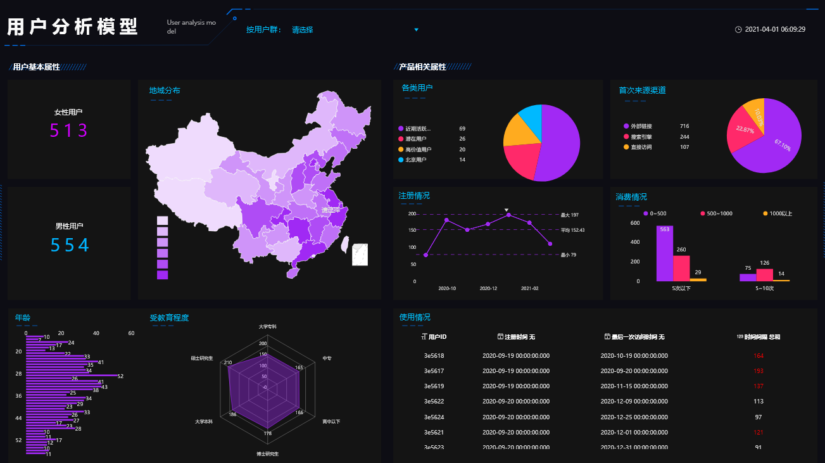Click the 硕士研究生 radar axis label
The height and width of the screenshot is (463, 825).
pos(202,358)
